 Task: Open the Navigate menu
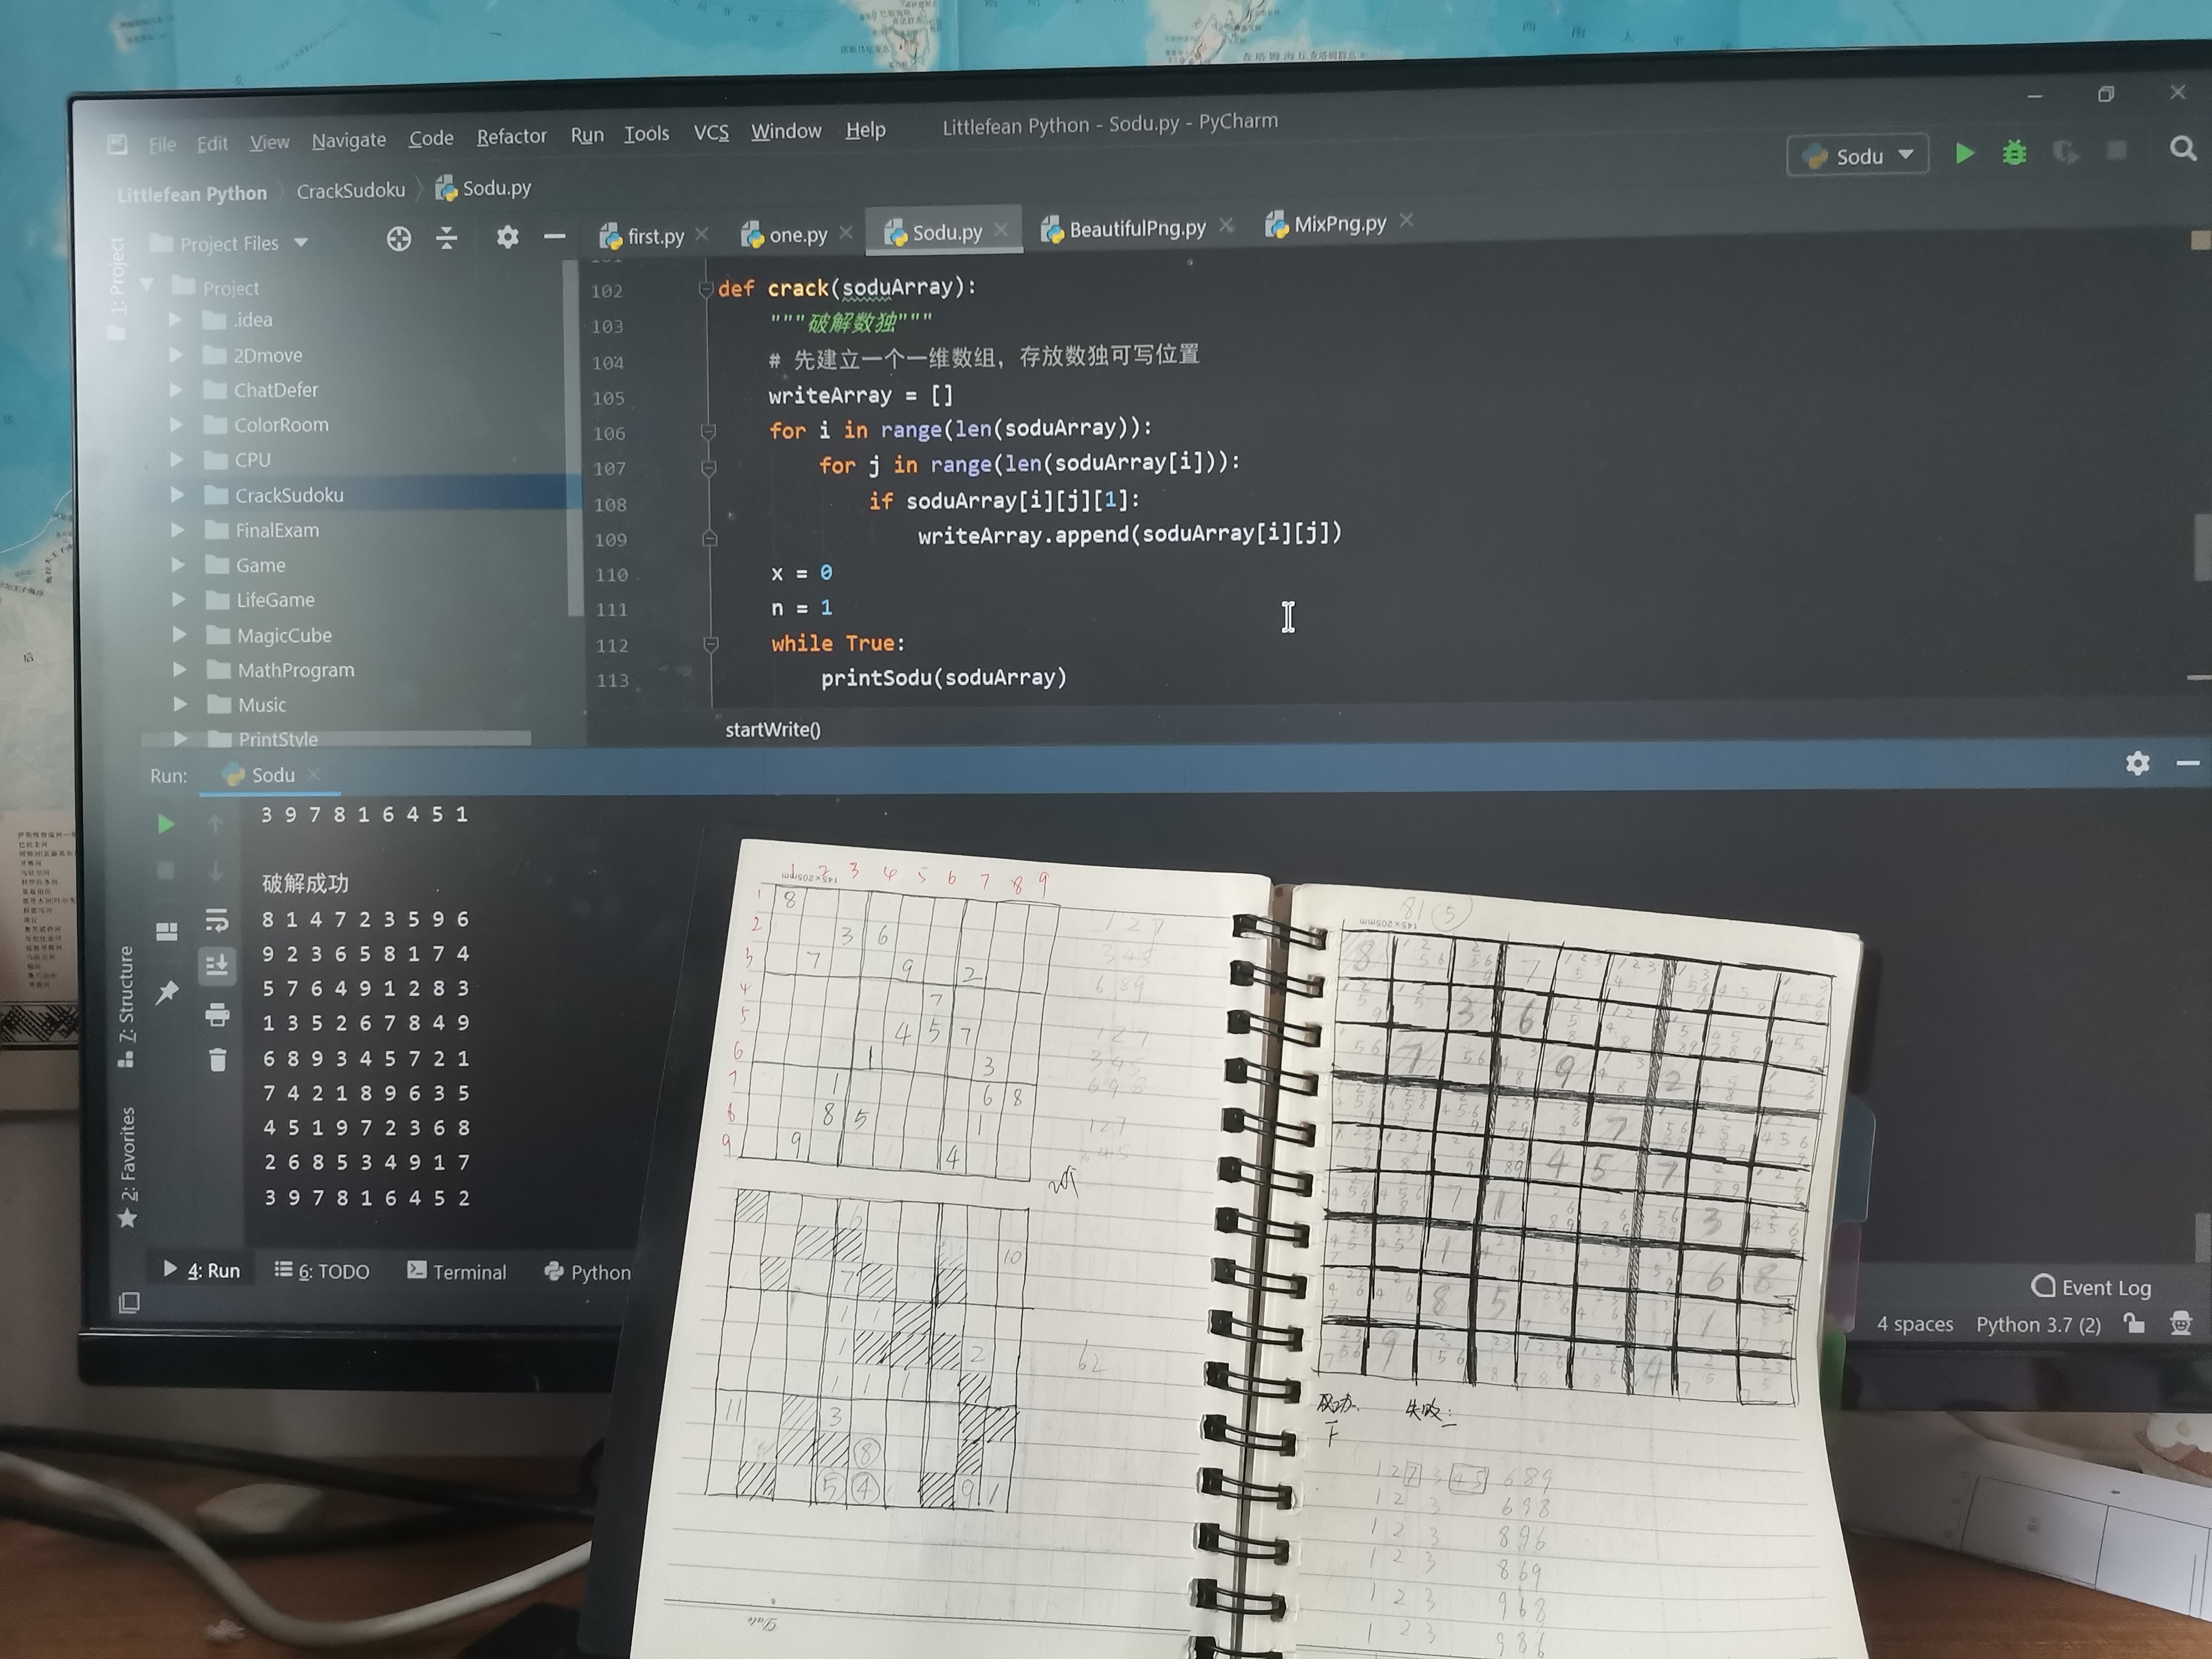[348, 141]
